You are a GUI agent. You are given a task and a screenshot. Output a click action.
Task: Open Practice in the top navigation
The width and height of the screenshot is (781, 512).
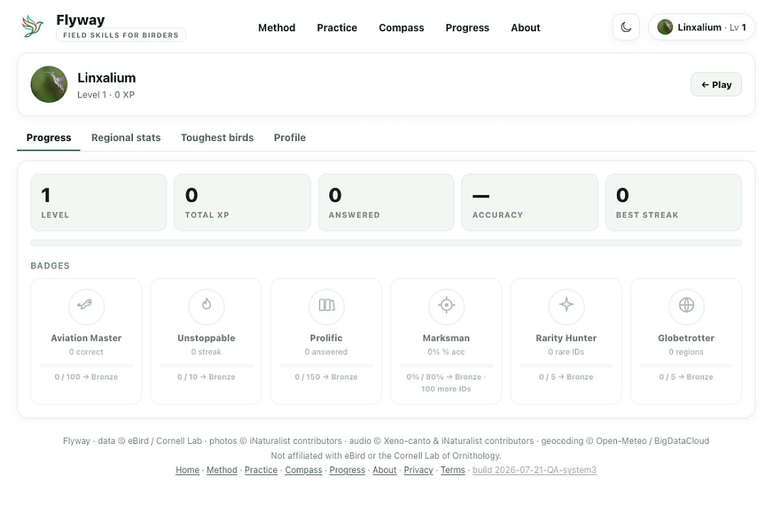coord(337,28)
